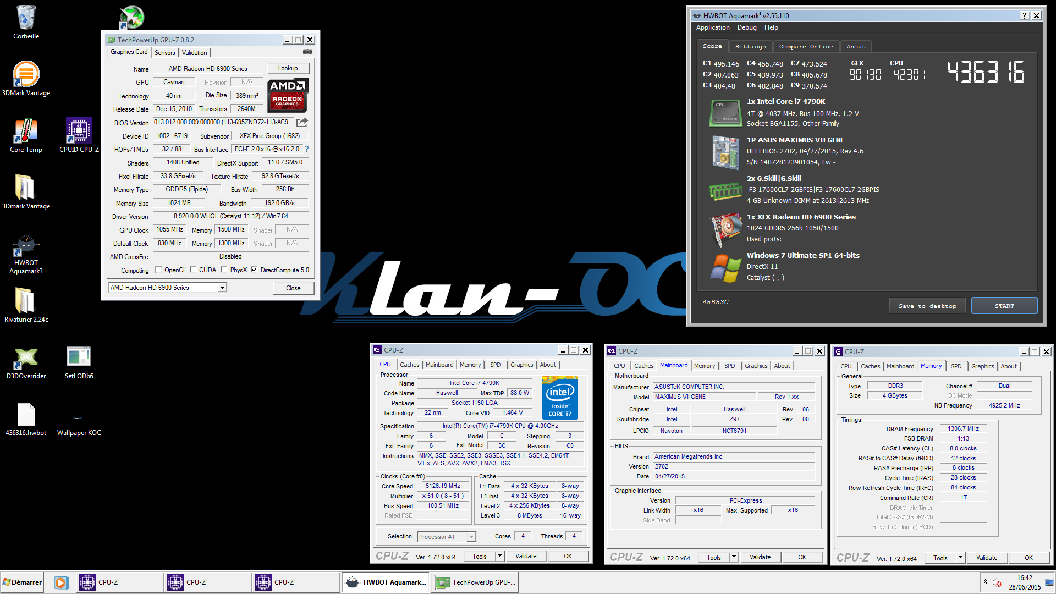This screenshot has height=594, width=1056.
Task: Launch HWBOT Aquamark3 desktop shortcut
Action: tap(26, 254)
